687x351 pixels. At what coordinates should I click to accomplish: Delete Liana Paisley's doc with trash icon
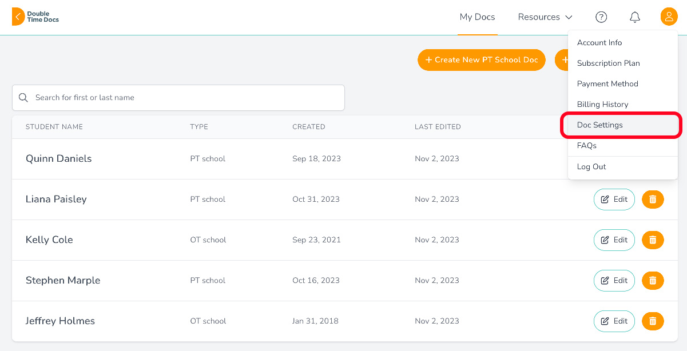653,200
